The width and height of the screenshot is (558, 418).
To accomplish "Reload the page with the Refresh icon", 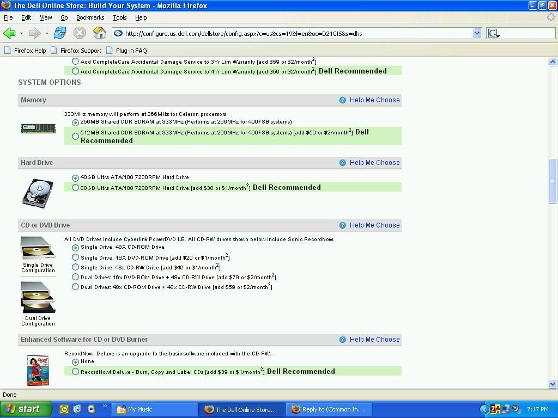I will click(x=60, y=33).
